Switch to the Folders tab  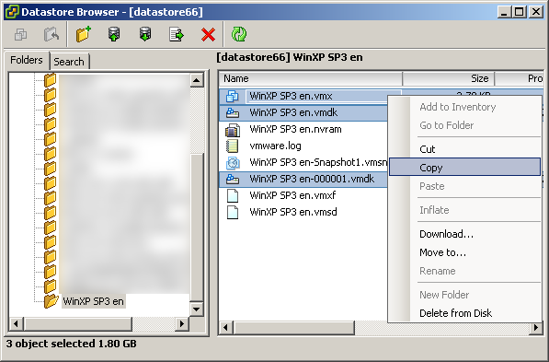pyautogui.click(x=27, y=60)
